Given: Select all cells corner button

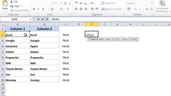Looking at the screenshot, I should tap(2, 24).
